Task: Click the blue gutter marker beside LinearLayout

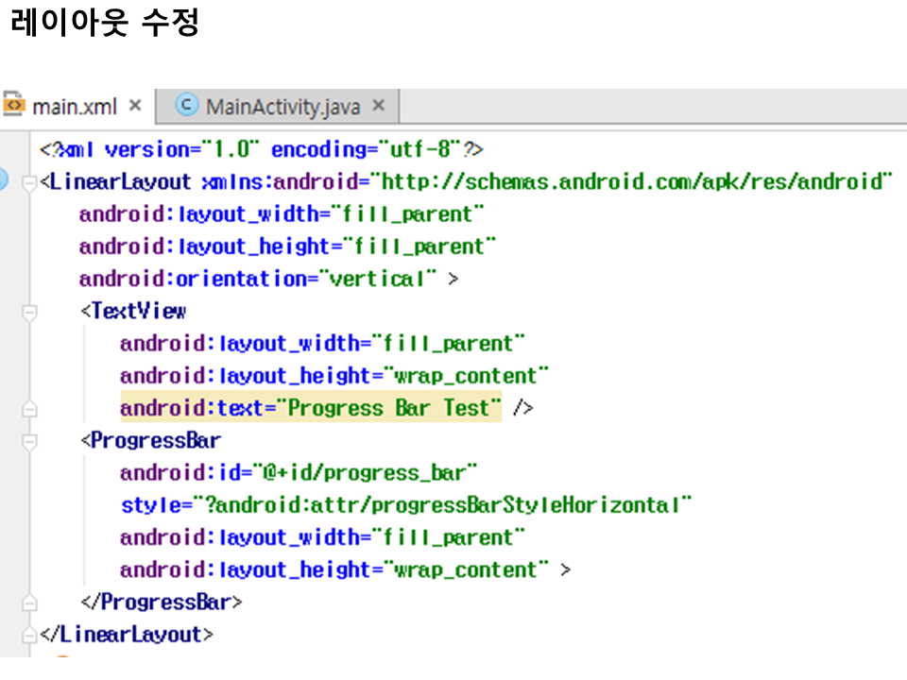Action: (3, 180)
